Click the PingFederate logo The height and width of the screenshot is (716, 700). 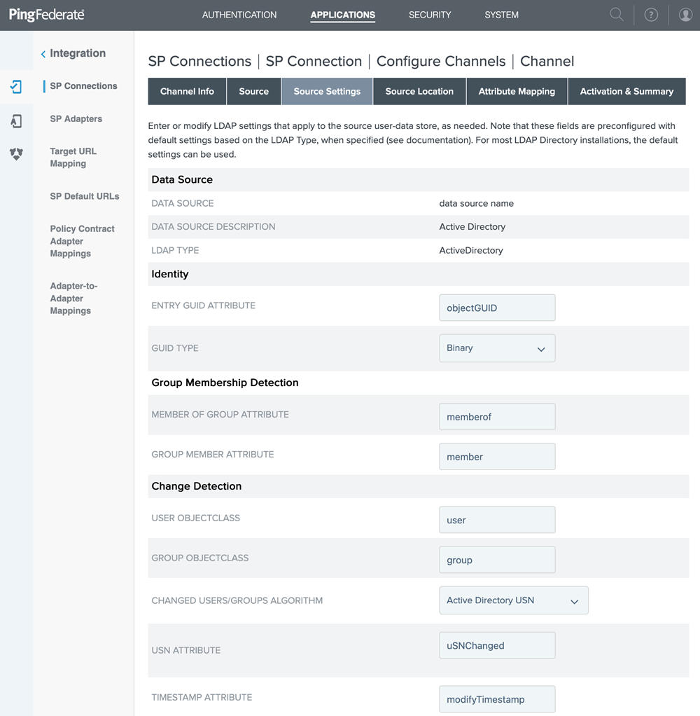pos(46,15)
